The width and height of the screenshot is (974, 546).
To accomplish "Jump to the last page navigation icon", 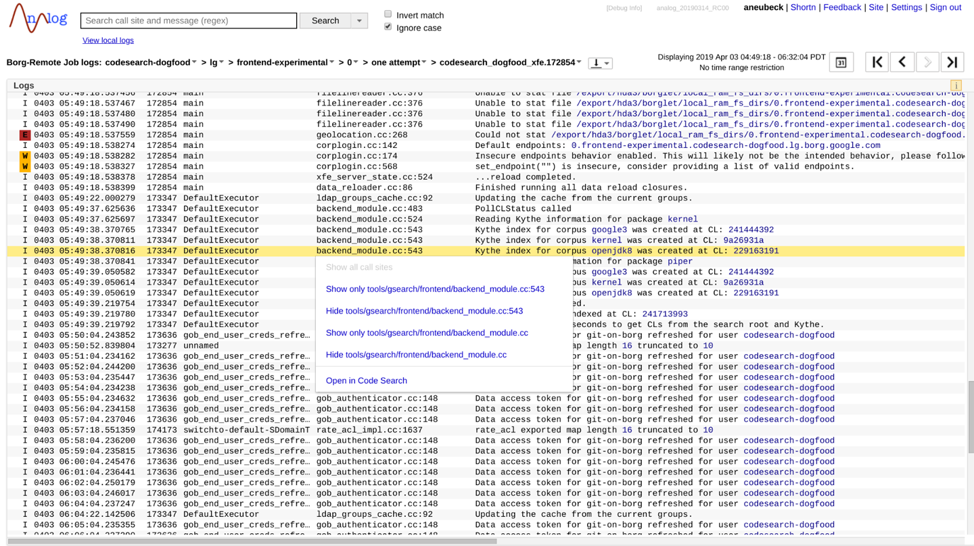I will click(x=952, y=61).
